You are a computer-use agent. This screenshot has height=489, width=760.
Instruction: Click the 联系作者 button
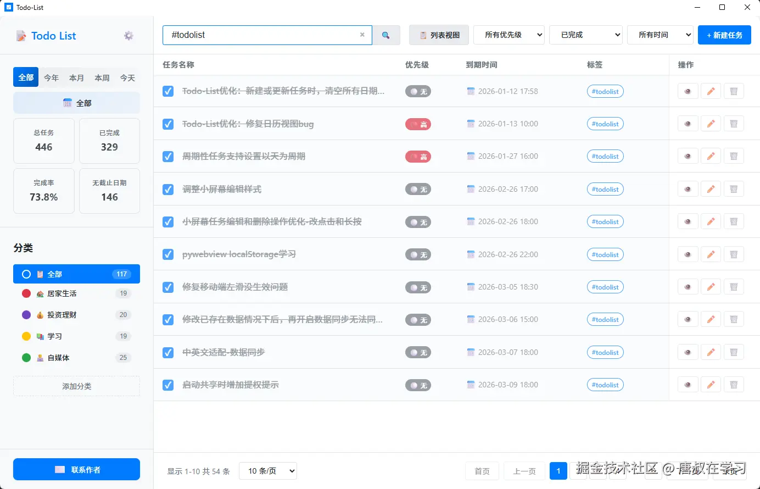76,469
